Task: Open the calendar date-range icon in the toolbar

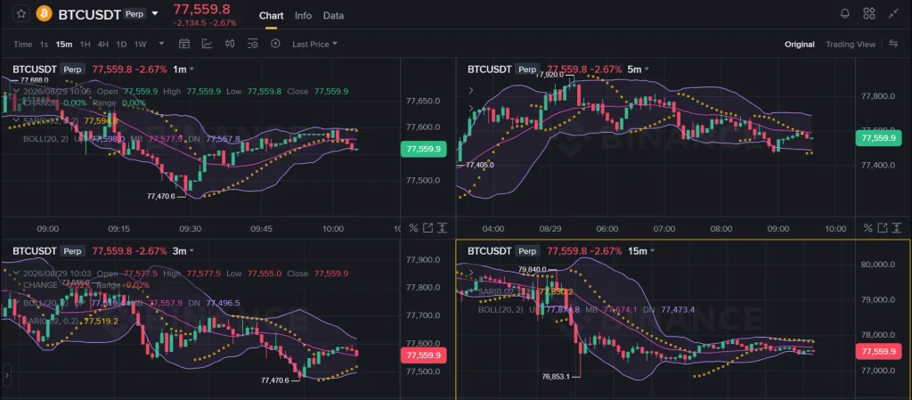Action: [x=184, y=44]
